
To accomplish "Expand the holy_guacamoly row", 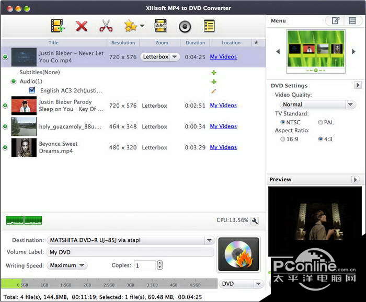I will pyautogui.click(x=5, y=126).
